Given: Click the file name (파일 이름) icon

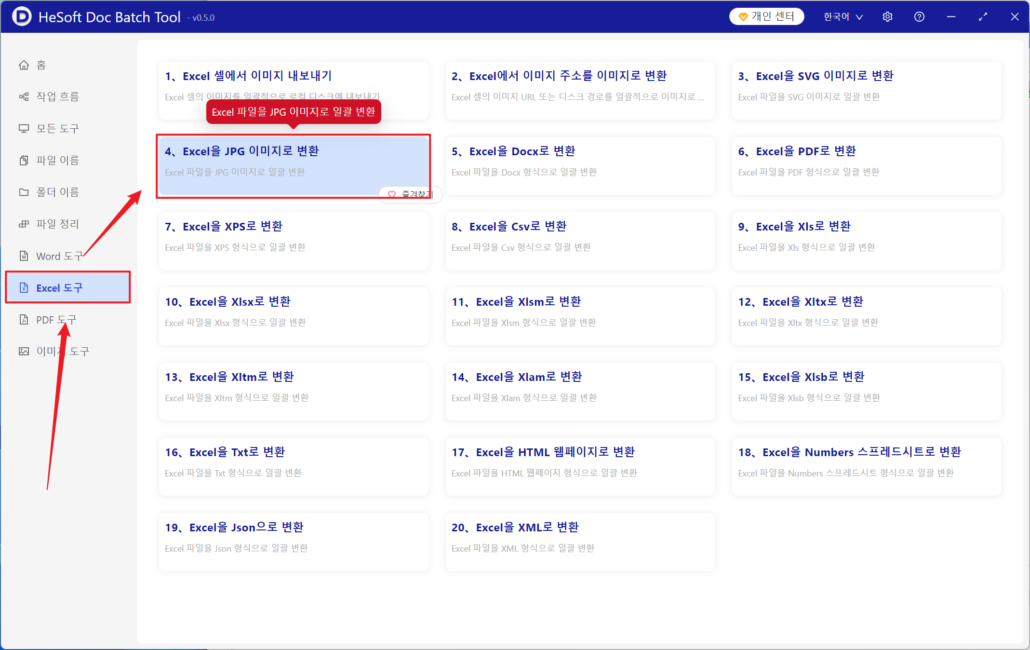Looking at the screenshot, I should [x=24, y=160].
